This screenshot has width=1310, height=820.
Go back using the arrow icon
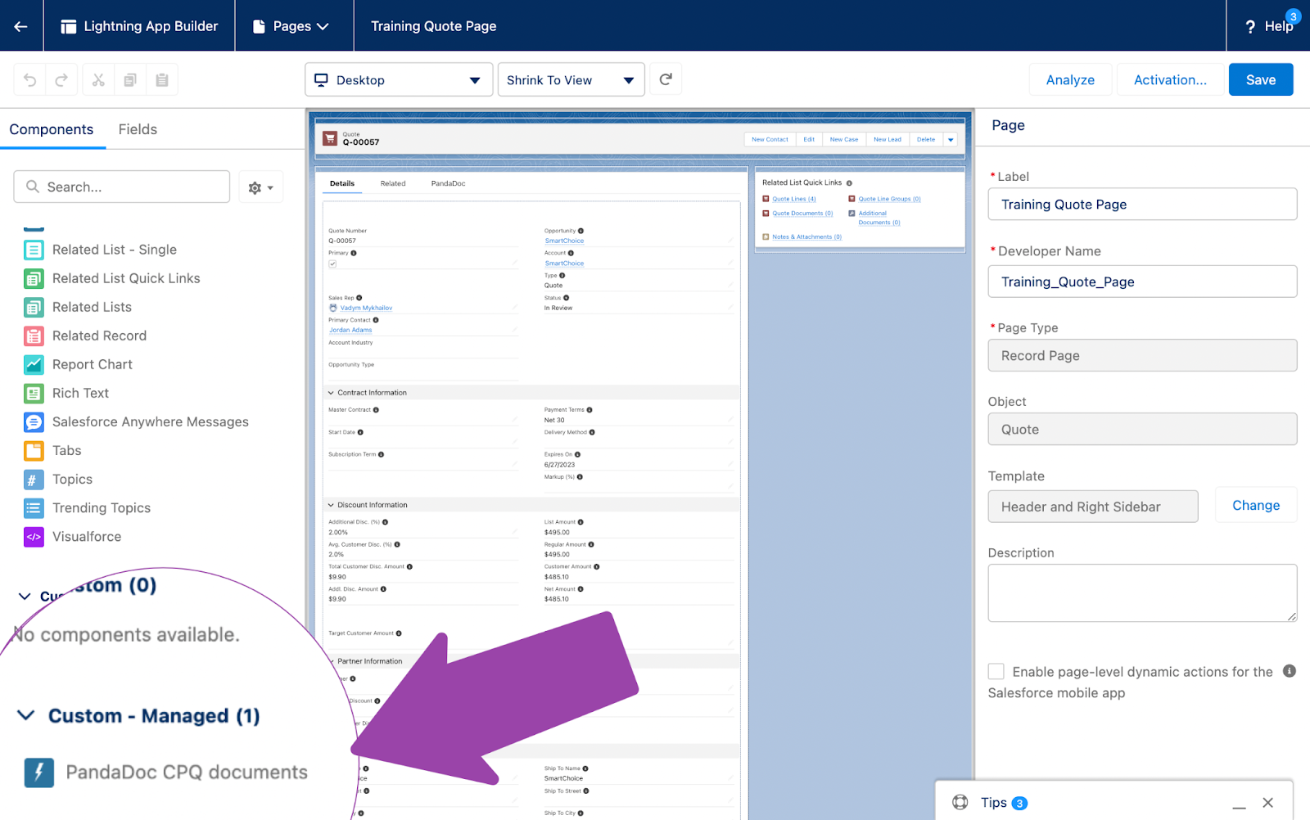click(x=21, y=26)
